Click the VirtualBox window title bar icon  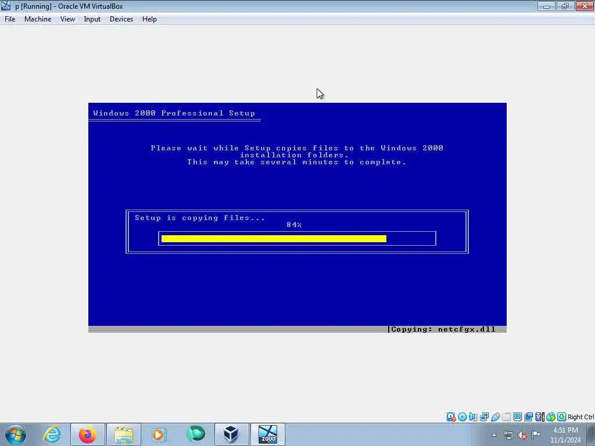coord(6,6)
